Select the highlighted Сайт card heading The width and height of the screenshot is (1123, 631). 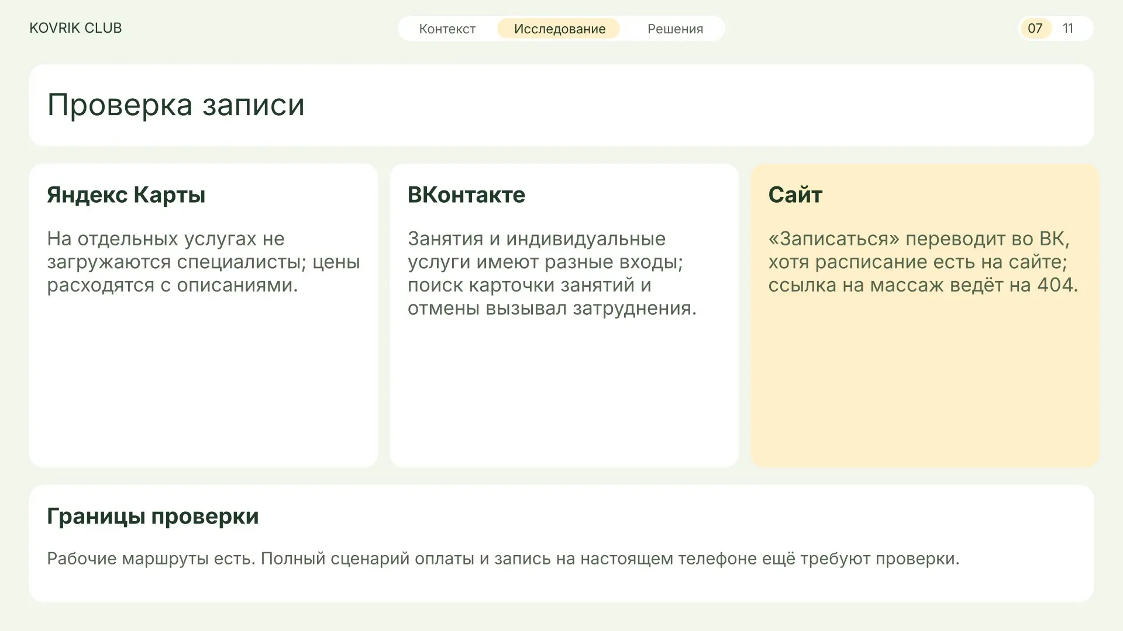795,195
